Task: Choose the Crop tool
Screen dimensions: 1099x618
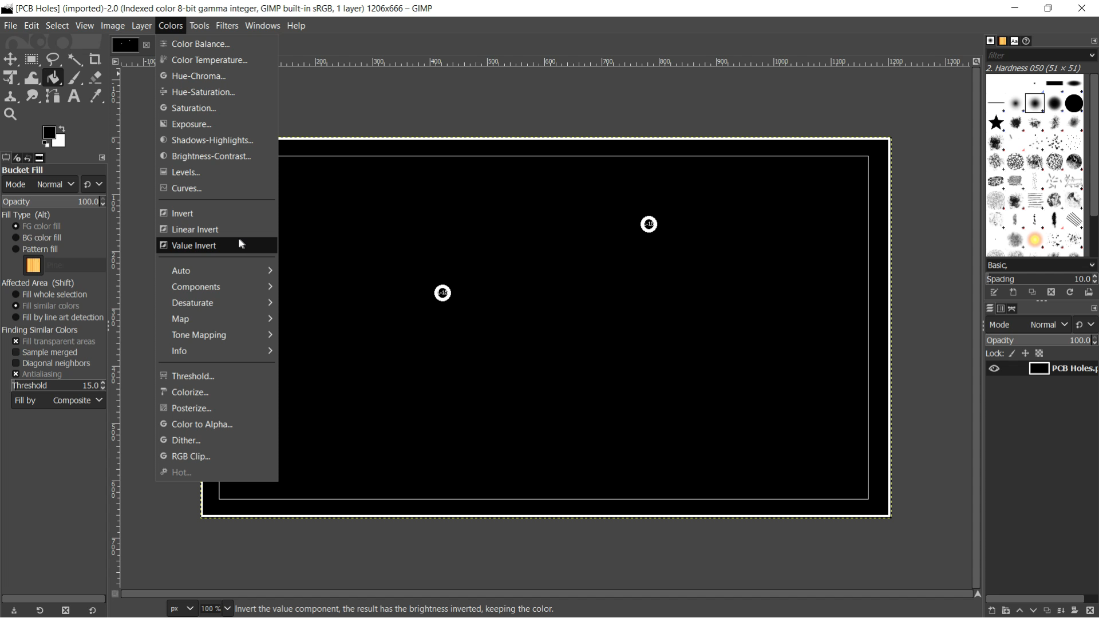Action: coord(96,60)
